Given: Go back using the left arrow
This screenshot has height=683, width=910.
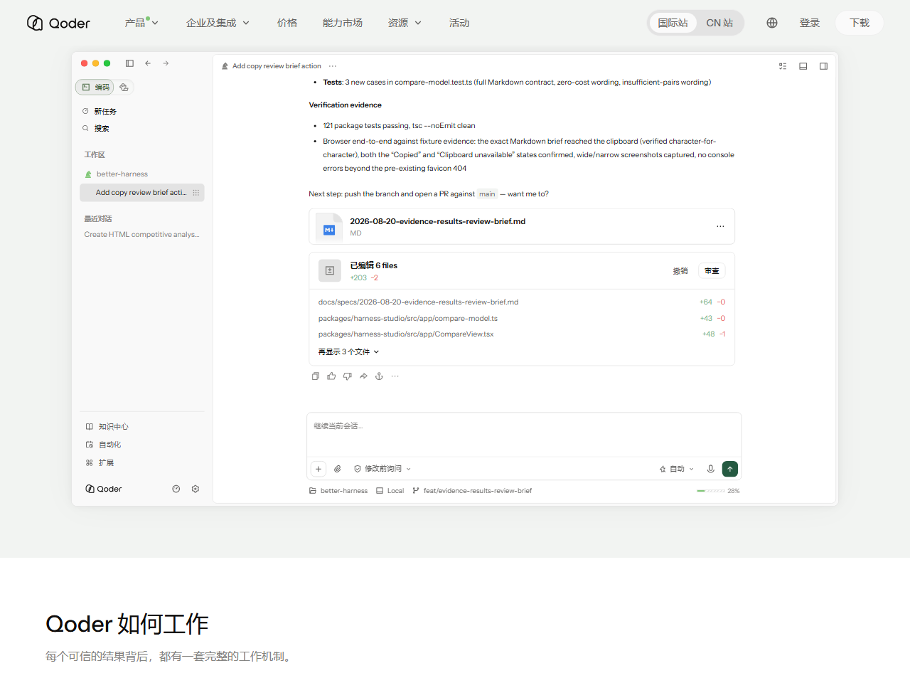Looking at the screenshot, I should 148,63.
